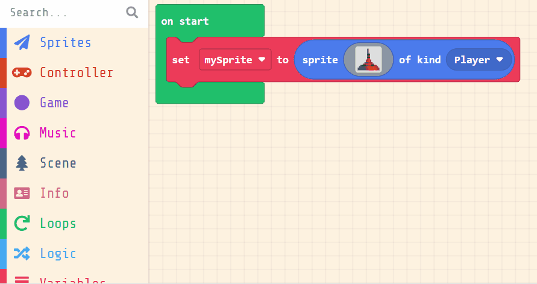
Task: Click the Loops circular arrow icon
Action: (x=22, y=224)
